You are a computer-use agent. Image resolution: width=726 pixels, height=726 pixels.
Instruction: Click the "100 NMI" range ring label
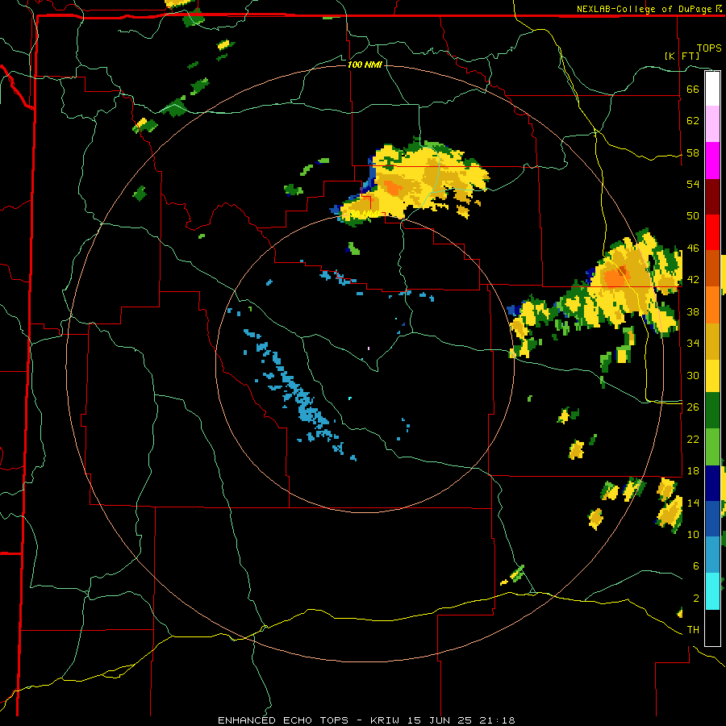click(365, 65)
